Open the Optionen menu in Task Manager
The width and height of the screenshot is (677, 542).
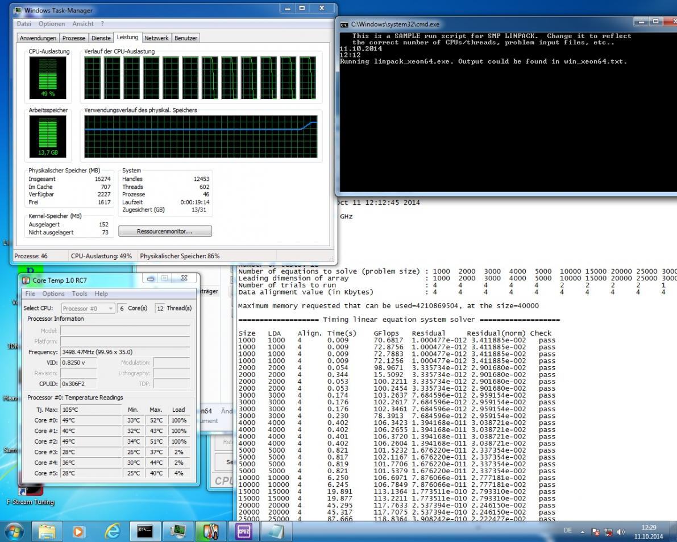tap(52, 24)
